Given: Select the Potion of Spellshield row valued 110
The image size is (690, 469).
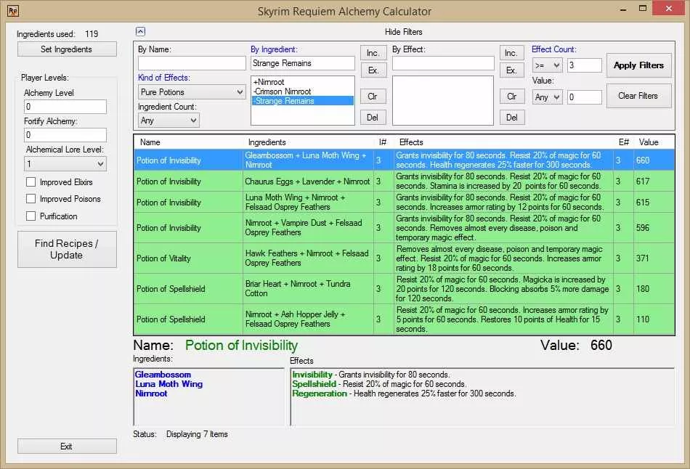Looking at the screenshot, I should 404,319.
